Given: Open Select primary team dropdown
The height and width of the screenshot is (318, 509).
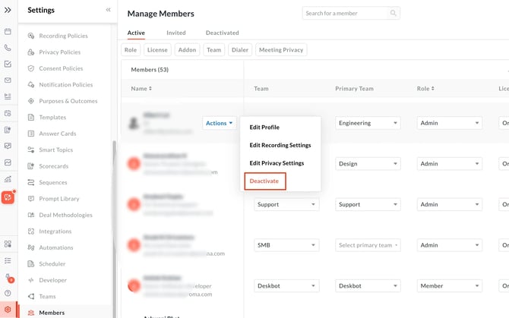Looking at the screenshot, I should [x=368, y=245].
